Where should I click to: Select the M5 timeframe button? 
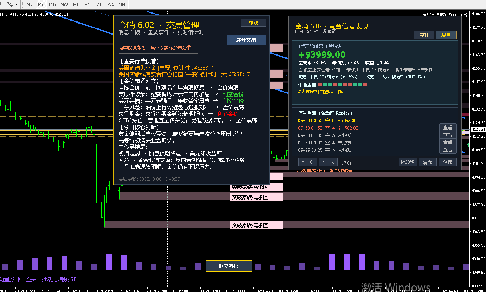[x=41, y=5]
